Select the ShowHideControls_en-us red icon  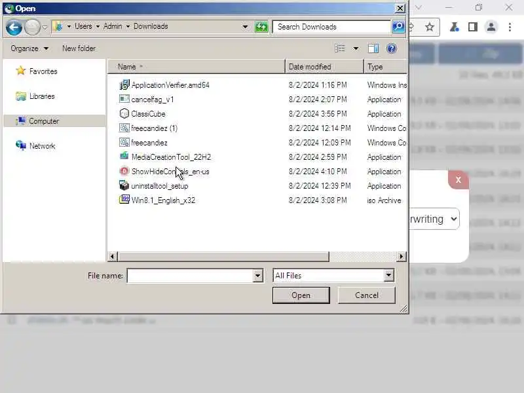124,171
